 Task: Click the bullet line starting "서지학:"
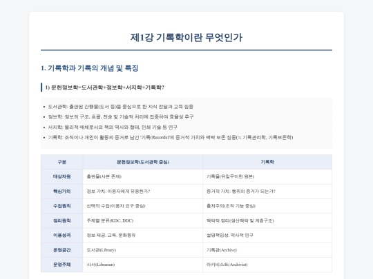pyautogui.click(x=113, y=127)
